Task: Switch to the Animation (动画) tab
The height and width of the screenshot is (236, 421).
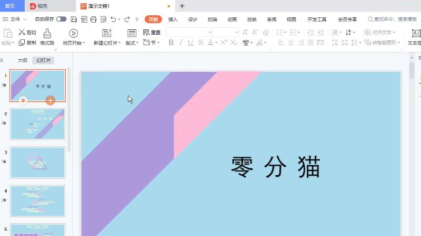Action: [232, 19]
